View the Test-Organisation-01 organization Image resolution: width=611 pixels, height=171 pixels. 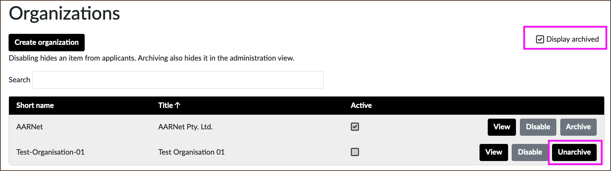click(x=494, y=152)
